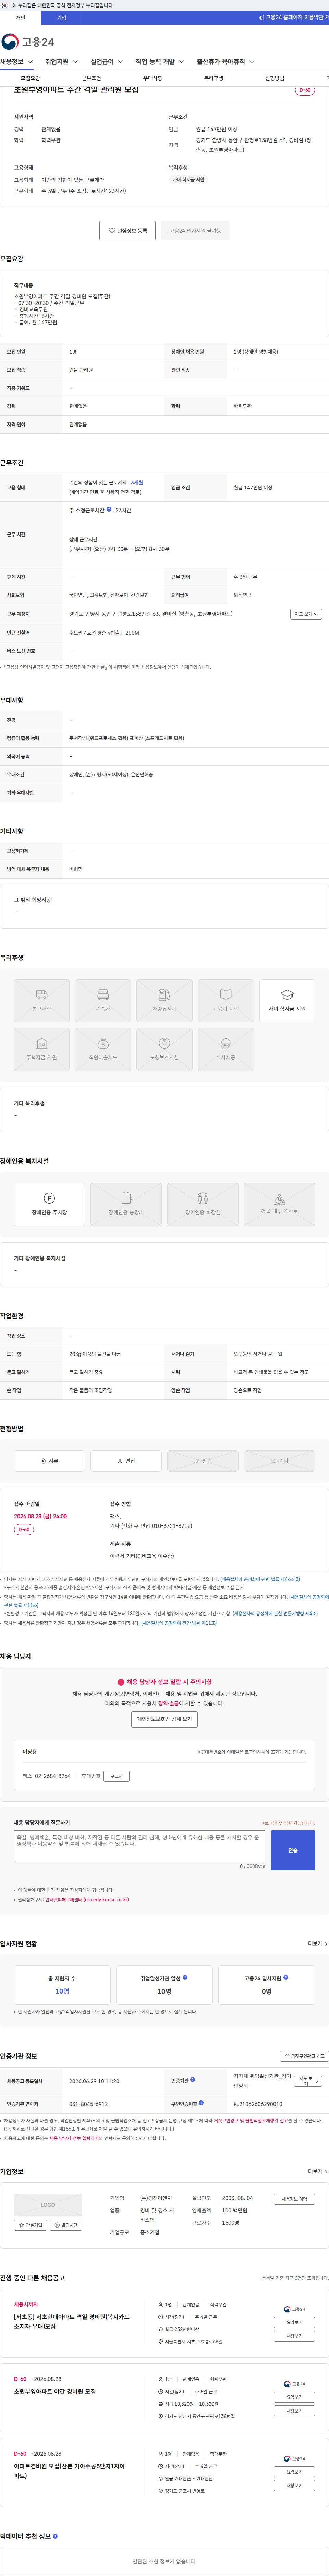
Task: Jump to the 모집요강 section tab
Action: [30, 78]
